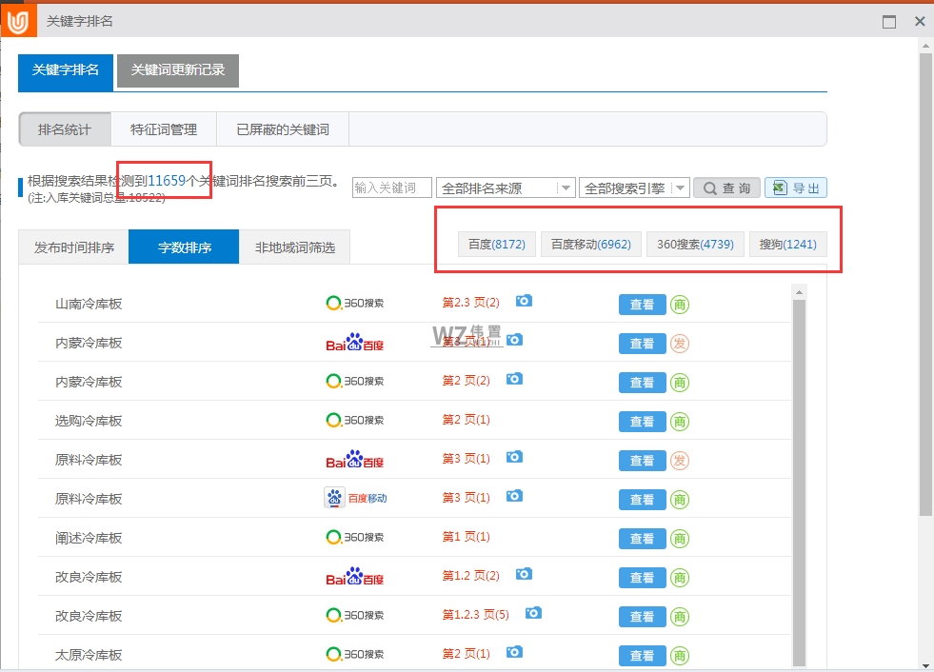The height and width of the screenshot is (672, 934).
Task: Click the orange 发 badge on 内蒙冷库板 row
Action: [x=680, y=343]
